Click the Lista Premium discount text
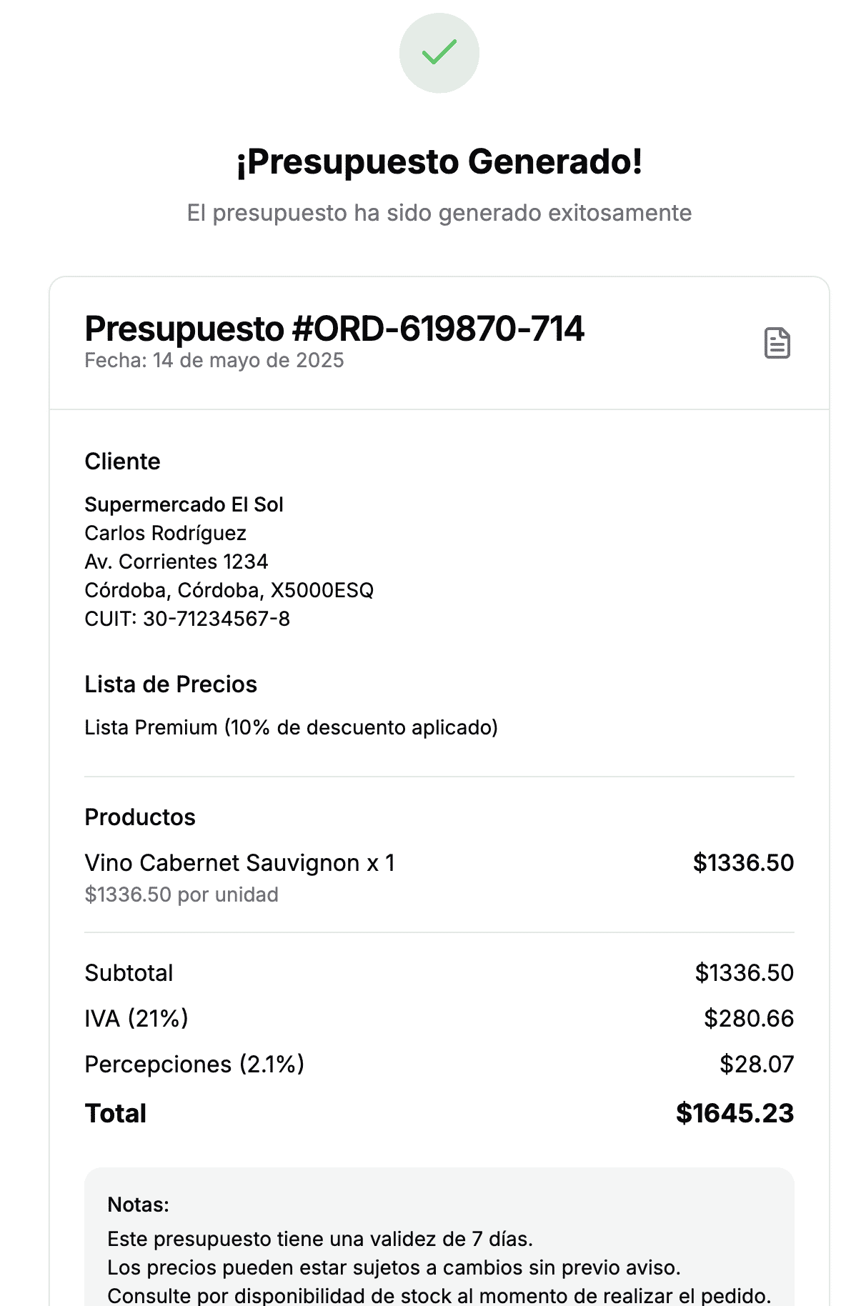This screenshot has width=856, height=1306. tap(291, 727)
